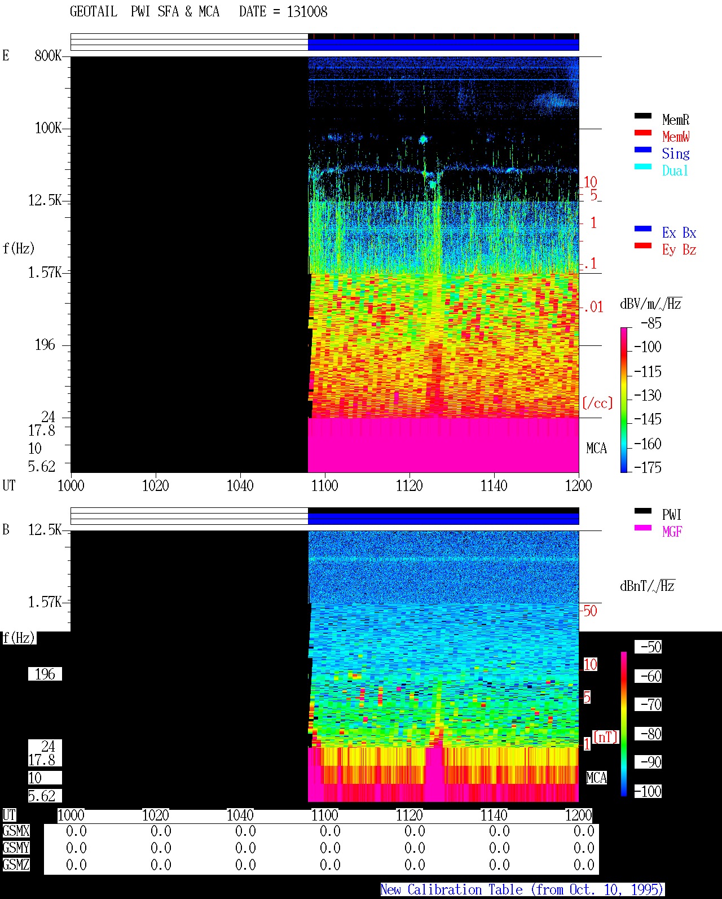This screenshot has width=722, height=899.
Task: Select the black PWI legend swatch
Action: point(643,511)
